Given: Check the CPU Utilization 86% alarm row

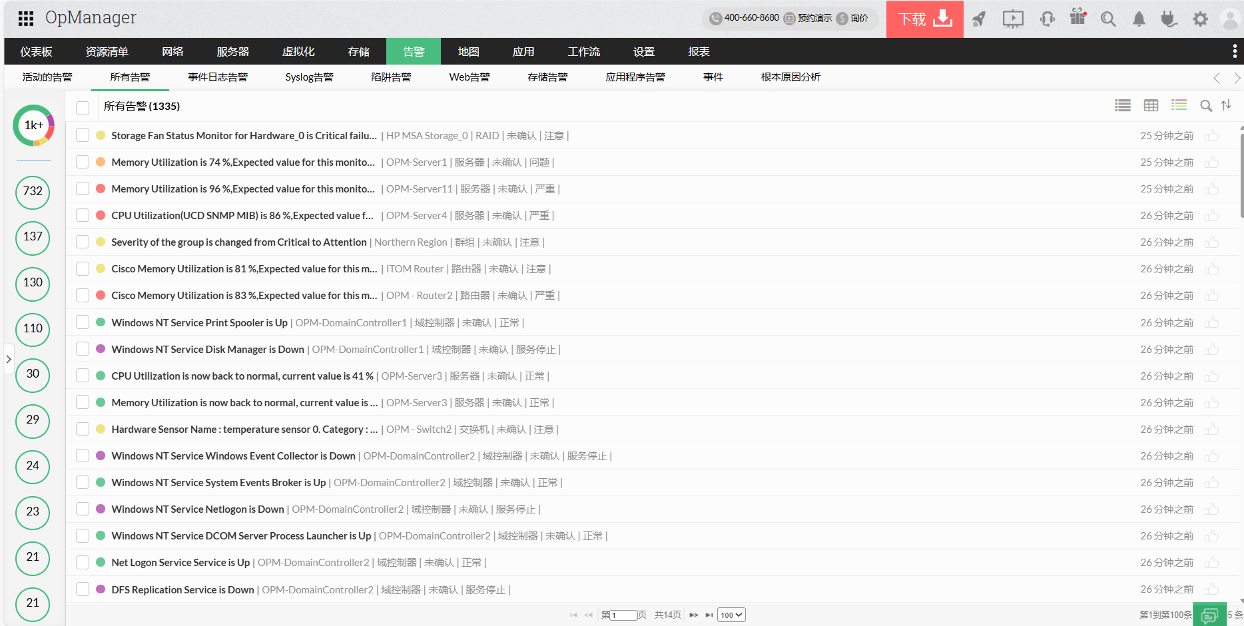Looking at the screenshot, I should (x=83, y=215).
